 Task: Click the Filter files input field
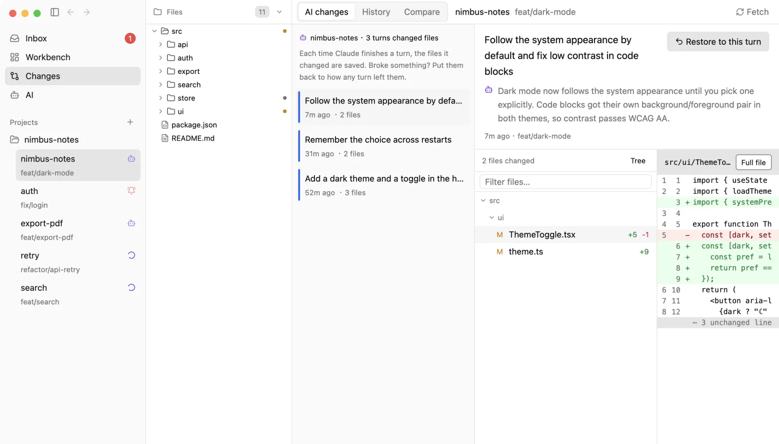pos(566,182)
